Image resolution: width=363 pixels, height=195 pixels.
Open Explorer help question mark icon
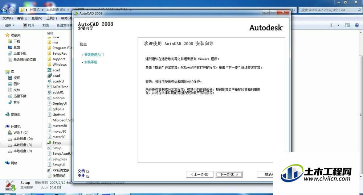tap(357, 25)
